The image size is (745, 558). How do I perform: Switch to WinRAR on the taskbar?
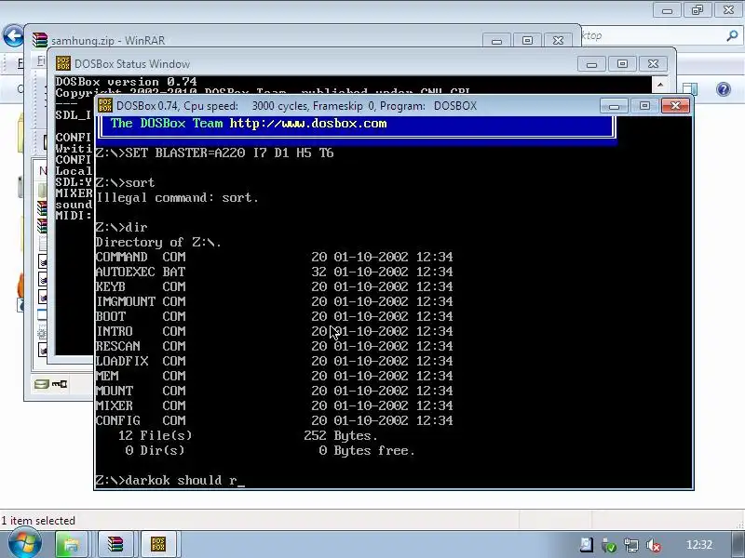click(115, 544)
